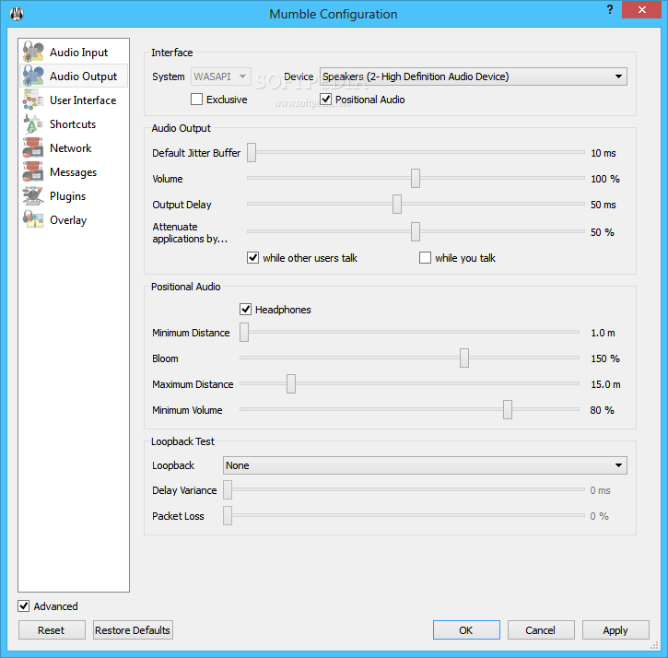The width and height of the screenshot is (668, 658).
Task: Click the '100 %' volume value
Action: coord(605,179)
